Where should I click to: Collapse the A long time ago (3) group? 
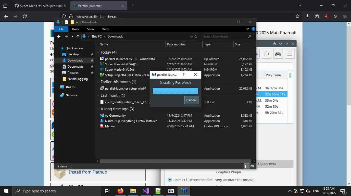pos(98,109)
